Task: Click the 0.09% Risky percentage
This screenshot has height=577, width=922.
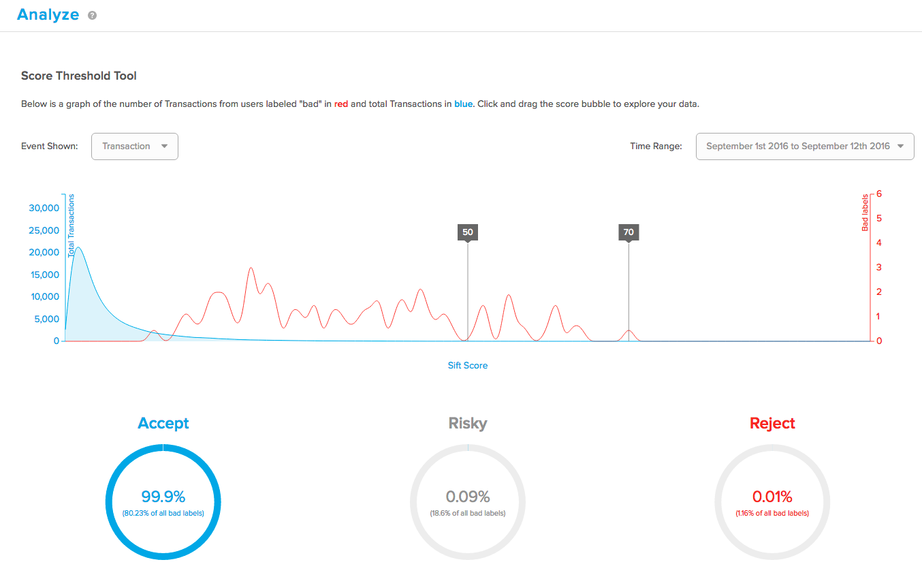Action: click(468, 496)
